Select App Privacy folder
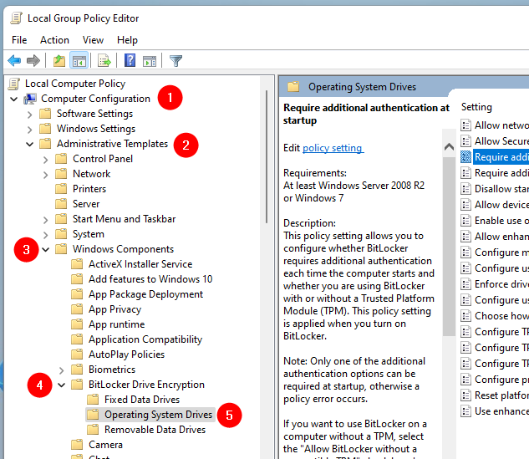Image resolution: width=529 pixels, height=459 pixels. pos(114,309)
